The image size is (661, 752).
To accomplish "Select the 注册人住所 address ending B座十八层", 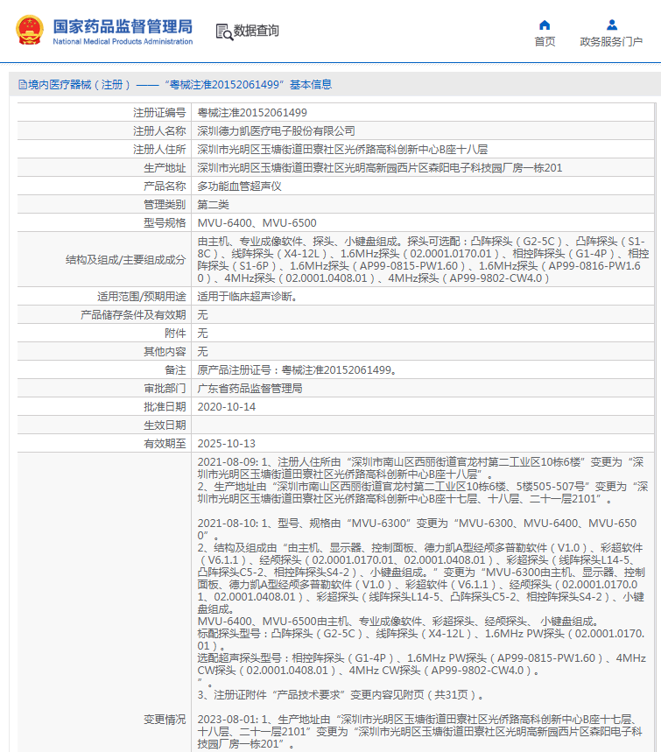I will coord(342,150).
